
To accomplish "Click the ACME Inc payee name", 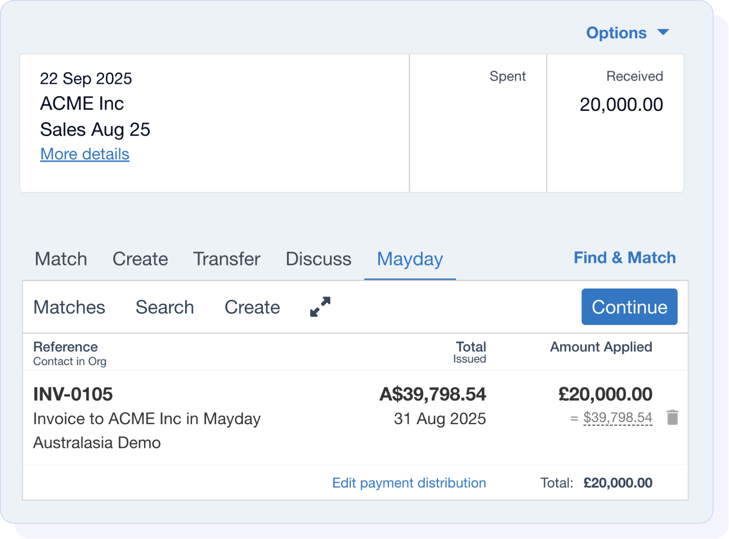I will [x=82, y=104].
